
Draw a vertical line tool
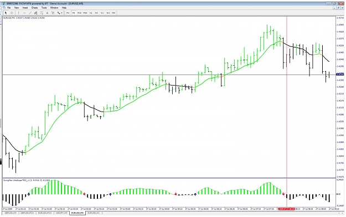(x=18, y=13)
